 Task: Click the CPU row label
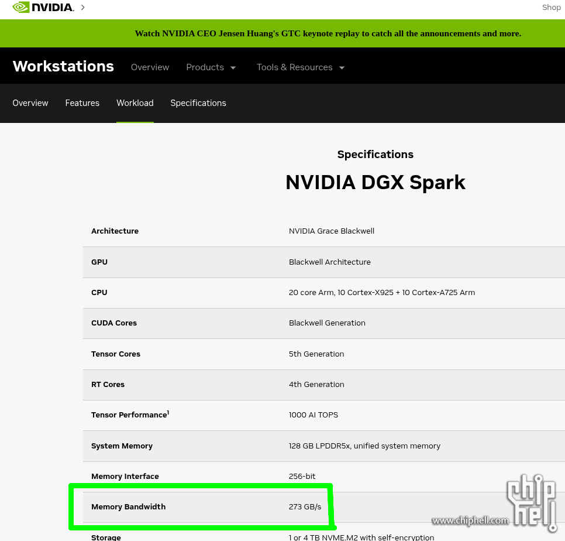99,293
